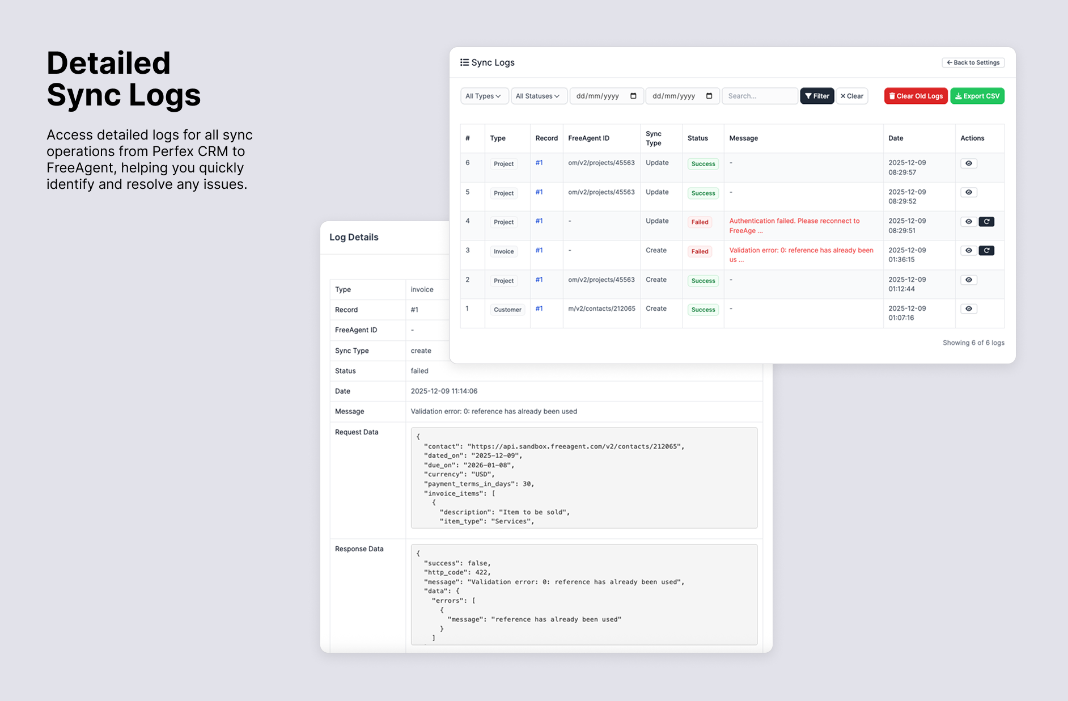Click the list icon beside Sync Logs title
1068x701 pixels.
pyautogui.click(x=465, y=62)
